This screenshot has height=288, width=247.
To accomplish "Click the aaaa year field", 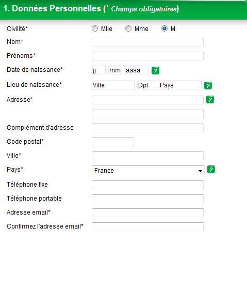I will coord(137,70).
